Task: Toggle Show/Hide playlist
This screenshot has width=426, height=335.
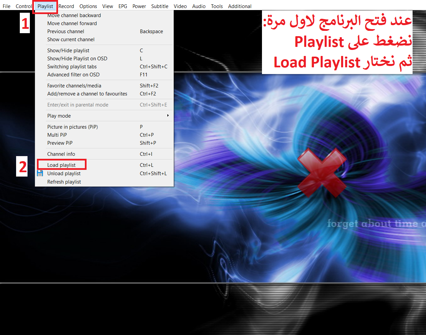Action: [68, 50]
